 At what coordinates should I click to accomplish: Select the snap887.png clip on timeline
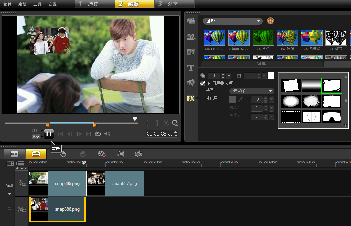(125, 184)
